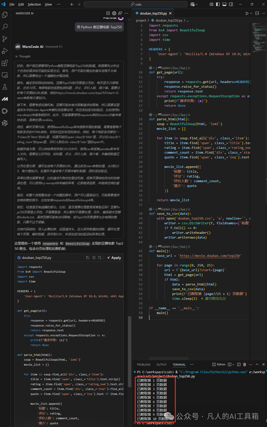
Task: Start a new chat in MarsCode panel
Action: coord(108,13)
